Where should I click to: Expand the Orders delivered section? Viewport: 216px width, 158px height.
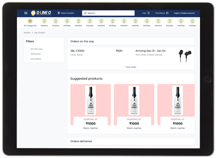tap(131, 141)
